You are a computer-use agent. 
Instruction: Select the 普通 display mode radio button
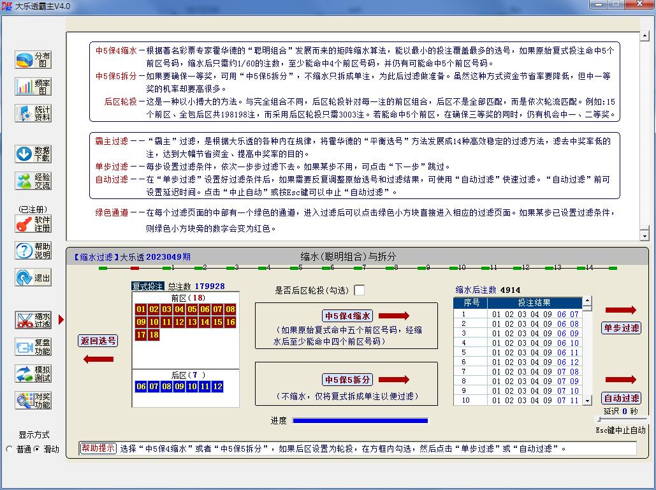[x=10, y=449]
